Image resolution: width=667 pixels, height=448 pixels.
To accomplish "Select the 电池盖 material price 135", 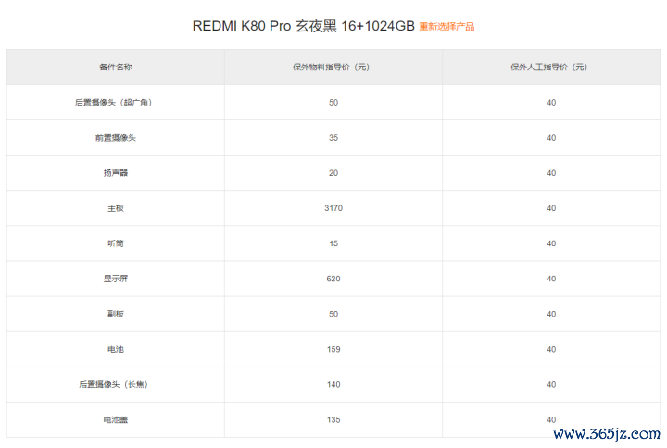I will 333,420.
